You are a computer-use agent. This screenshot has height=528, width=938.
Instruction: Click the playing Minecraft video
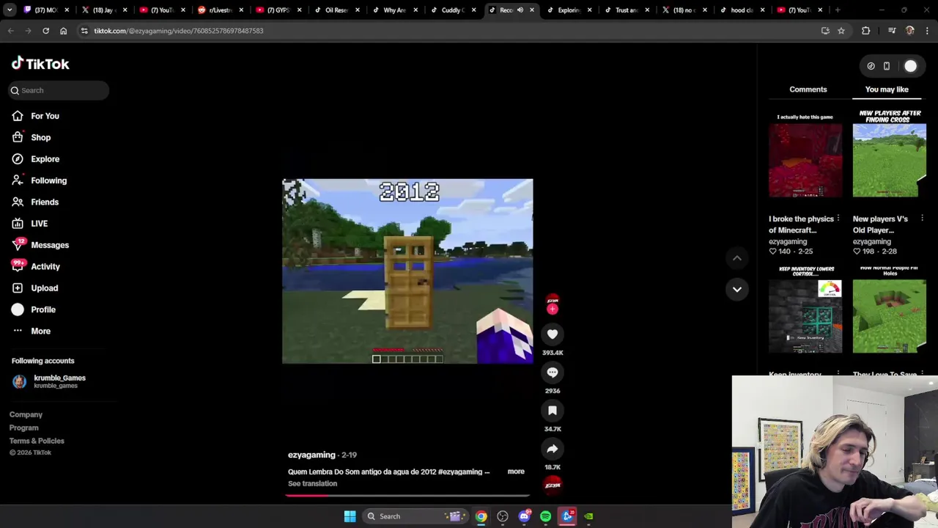pyautogui.click(x=407, y=271)
